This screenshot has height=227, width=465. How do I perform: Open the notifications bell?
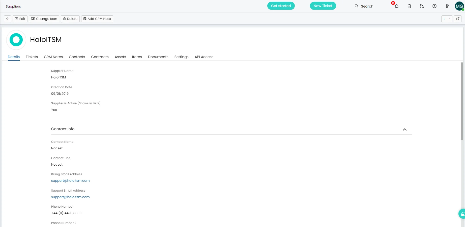tap(397, 6)
